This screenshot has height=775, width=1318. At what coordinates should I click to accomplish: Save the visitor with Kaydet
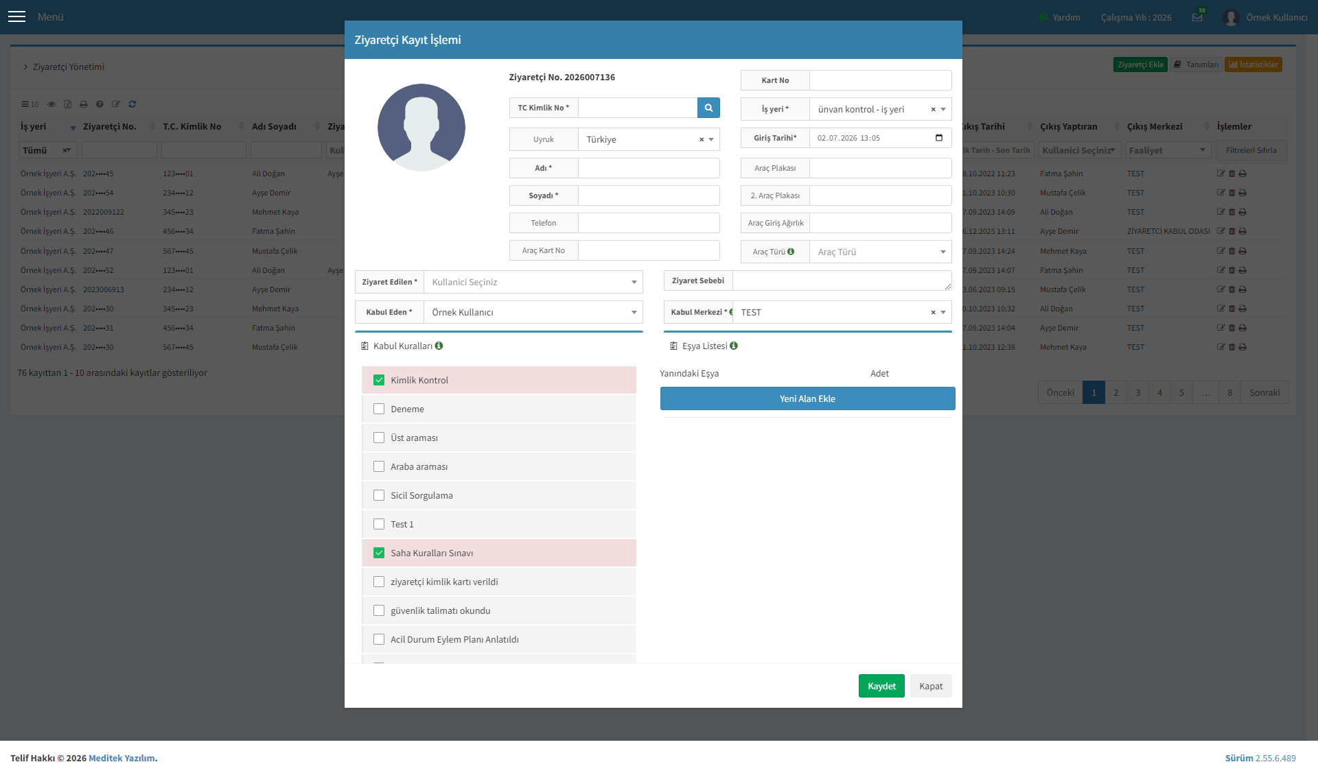(x=881, y=686)
